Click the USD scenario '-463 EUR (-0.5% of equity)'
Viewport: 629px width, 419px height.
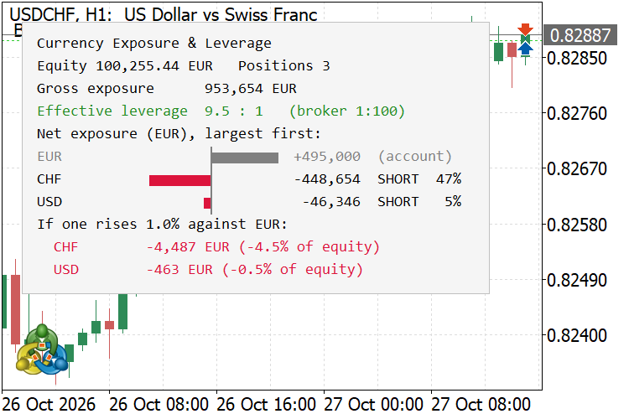point(254,270)
